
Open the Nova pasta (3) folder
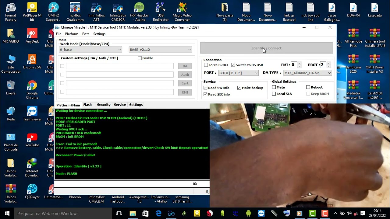(225, 12)
